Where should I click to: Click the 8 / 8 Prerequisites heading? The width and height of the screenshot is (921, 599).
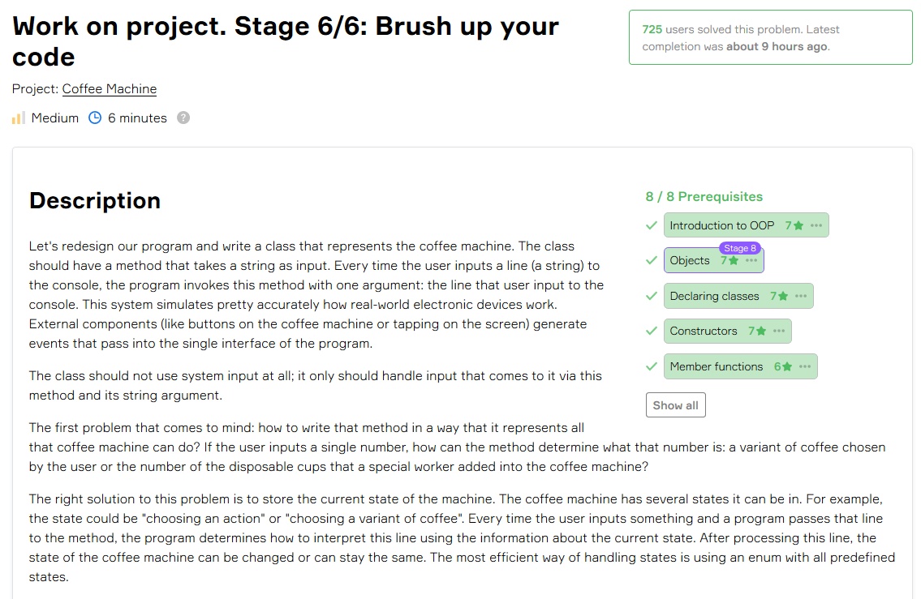(704, 197)
